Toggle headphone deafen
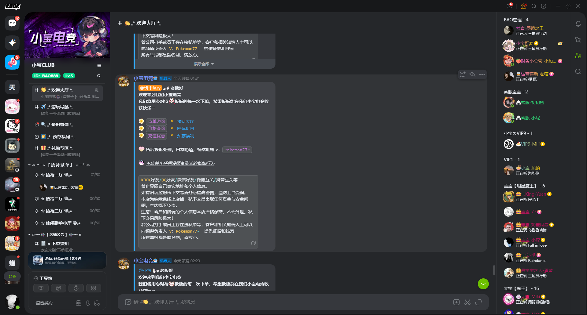587x315 pixels. (97, 303)
